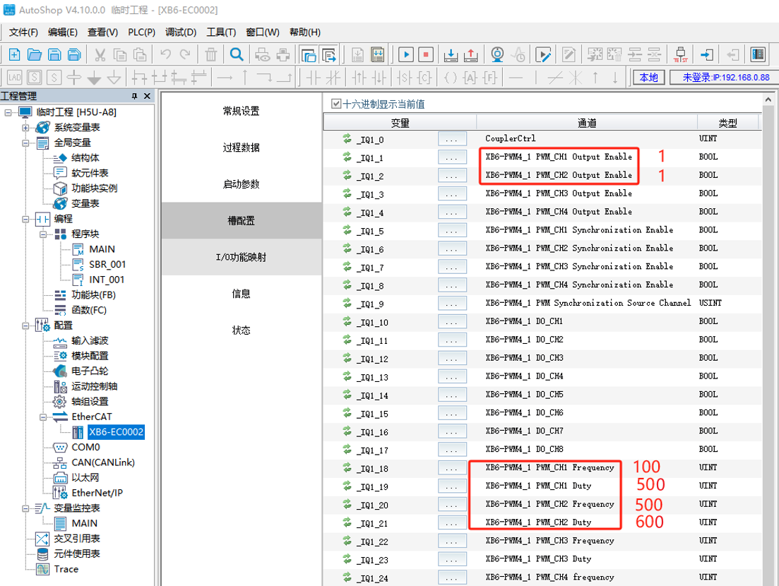The image size is (779, 586).
Task: Open the 工具(T) menu
Action: click(221, 32)
